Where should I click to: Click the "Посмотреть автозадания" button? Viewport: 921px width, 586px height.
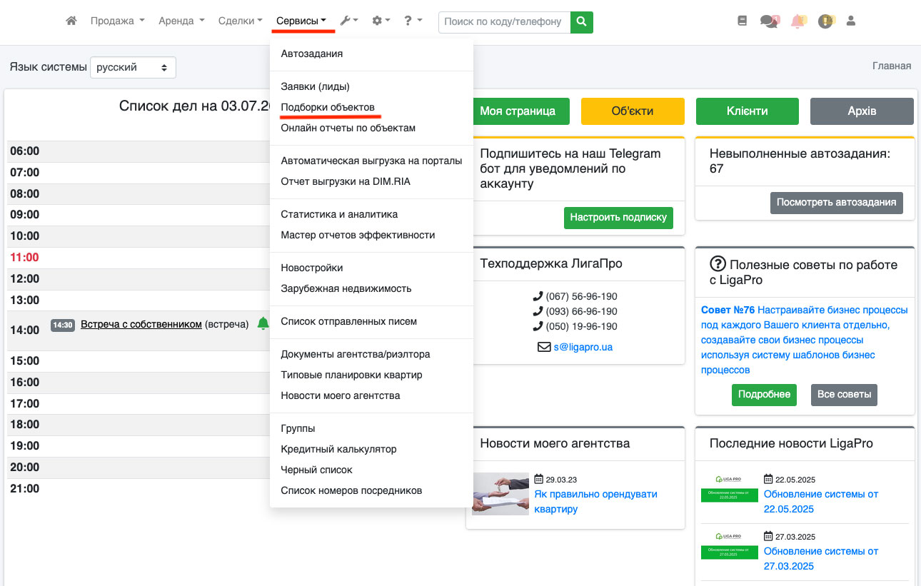836,202
